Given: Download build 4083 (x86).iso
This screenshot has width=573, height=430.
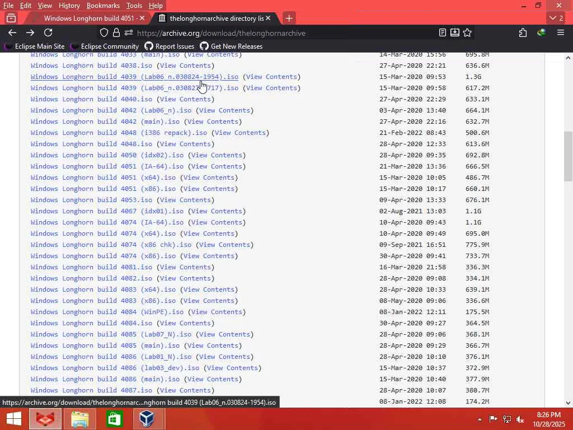Looking at the screenshot, I should [x=103, y=301].
